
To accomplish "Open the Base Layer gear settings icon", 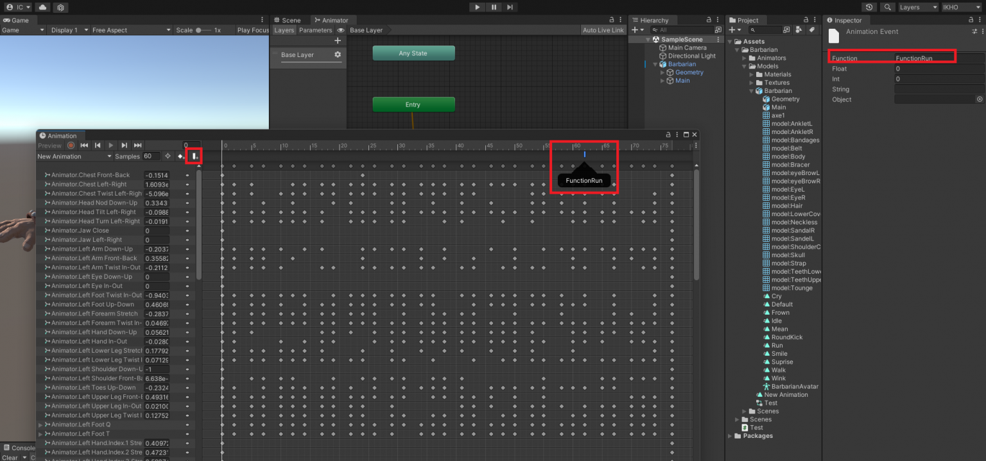I will click(x=339, y=55).
